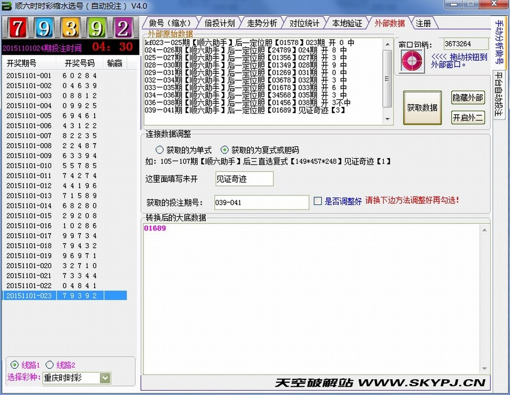Select the 获取的为单式 radio option

coord(160,150)
